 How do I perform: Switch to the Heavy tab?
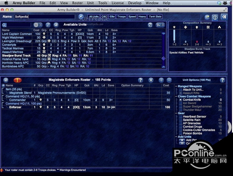(142, 17)
